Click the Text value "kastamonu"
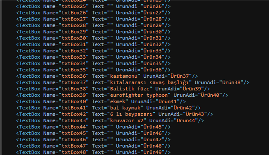This screenshot has width=269, height=155. pos(124,76)
